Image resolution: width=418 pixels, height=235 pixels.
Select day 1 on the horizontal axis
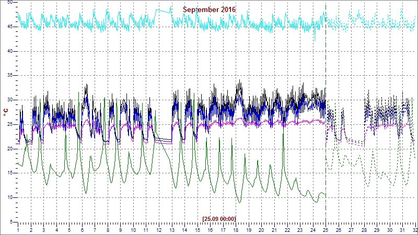(x=18, y=230)
